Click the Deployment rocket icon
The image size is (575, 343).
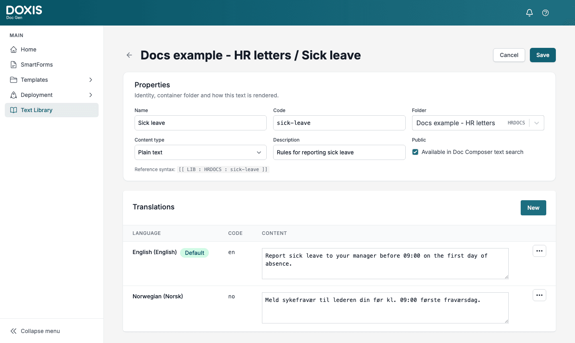coord(14,95)
